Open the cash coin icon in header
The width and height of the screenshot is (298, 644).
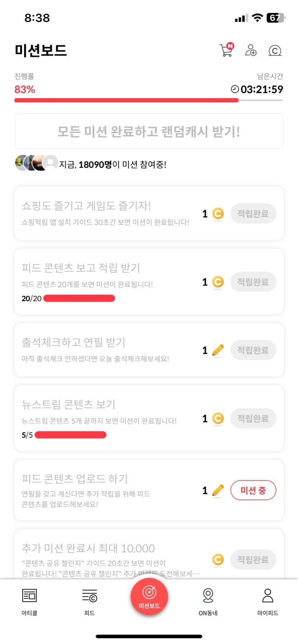tap(275, 51)
